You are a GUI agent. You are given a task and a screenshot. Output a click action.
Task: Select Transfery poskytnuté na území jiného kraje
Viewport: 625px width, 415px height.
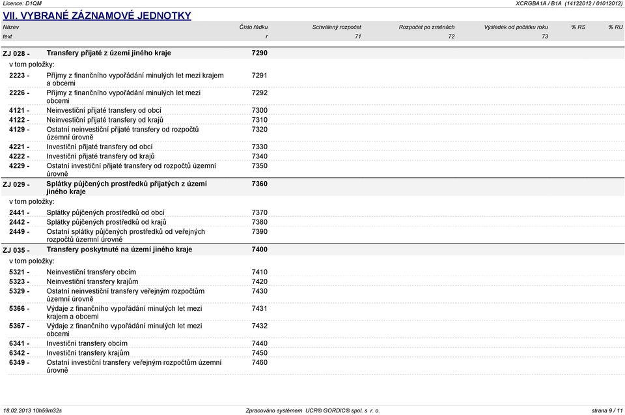coord(119,250)
